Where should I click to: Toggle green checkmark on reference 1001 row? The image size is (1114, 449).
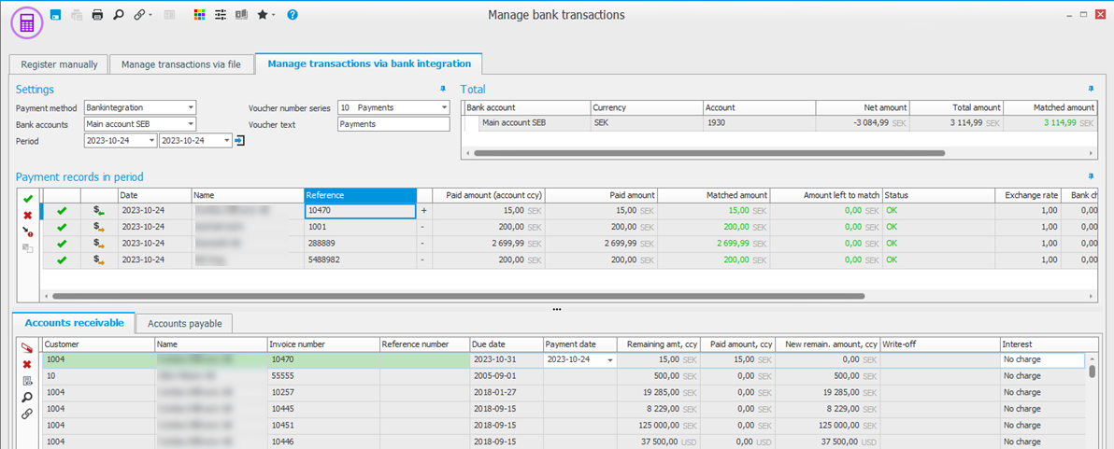(62, 228)
